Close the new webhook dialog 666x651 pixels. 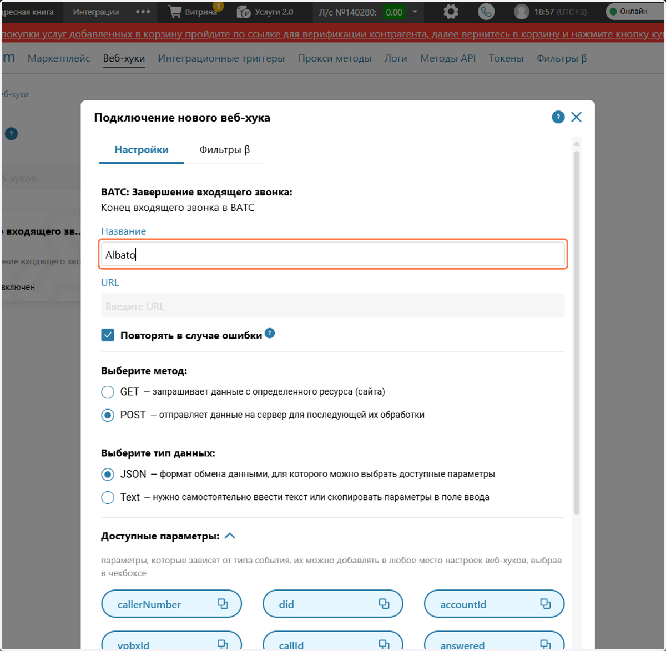[x=577, y=117]
